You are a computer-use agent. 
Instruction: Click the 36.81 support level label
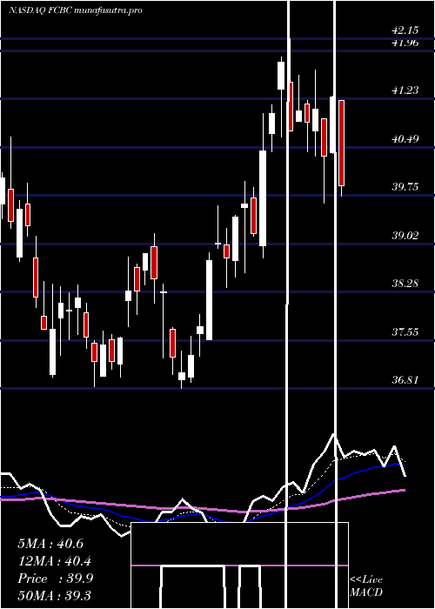[405, 380]
